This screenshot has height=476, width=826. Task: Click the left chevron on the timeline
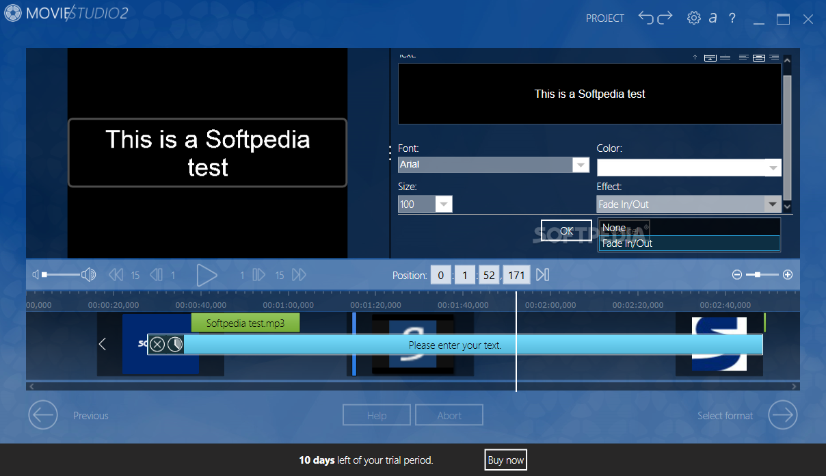tap(103, 344)
